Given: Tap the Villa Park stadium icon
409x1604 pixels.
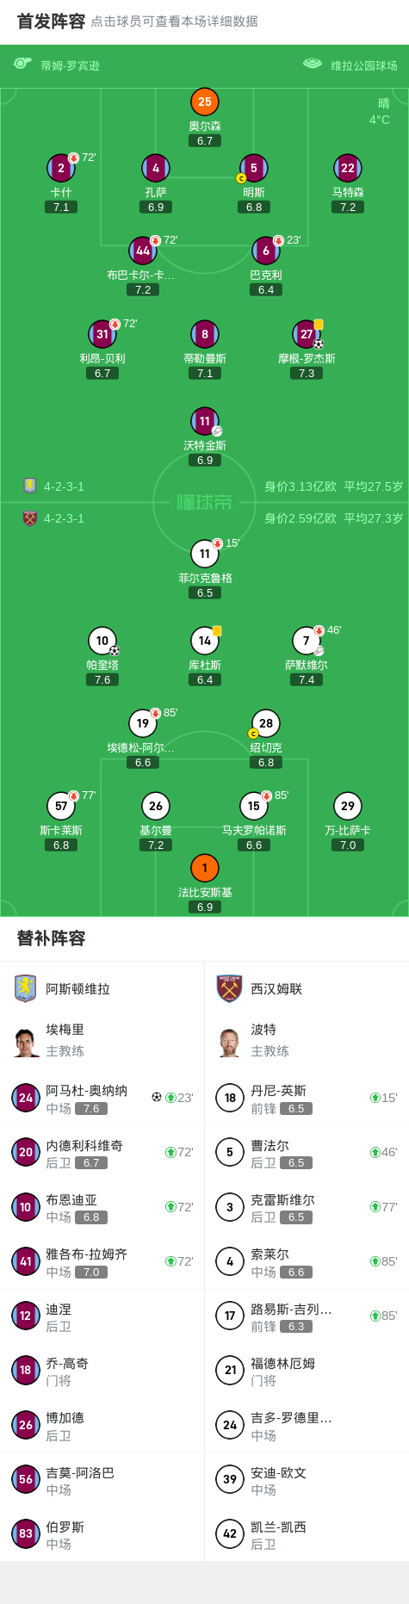Looking at the screenshot, I should (x=313, y=64).
